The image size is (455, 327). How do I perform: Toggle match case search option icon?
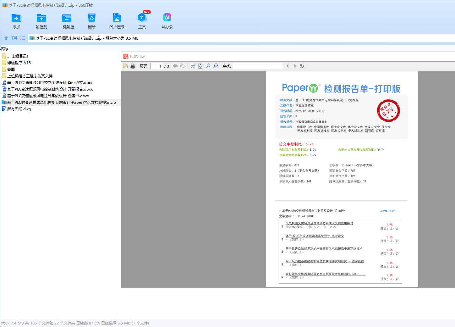pyautogui.click(x=302, y=66)
